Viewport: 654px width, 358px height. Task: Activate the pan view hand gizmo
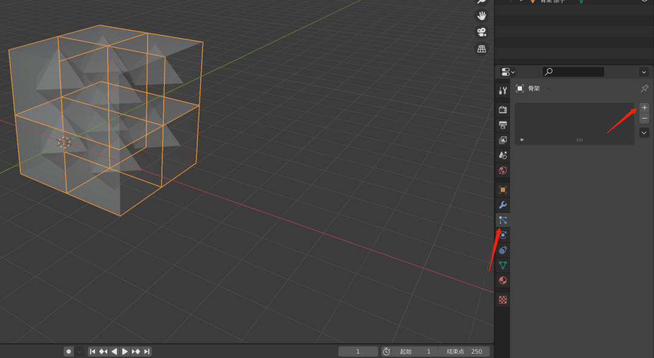pyautogui.click(x=482, y=16)
